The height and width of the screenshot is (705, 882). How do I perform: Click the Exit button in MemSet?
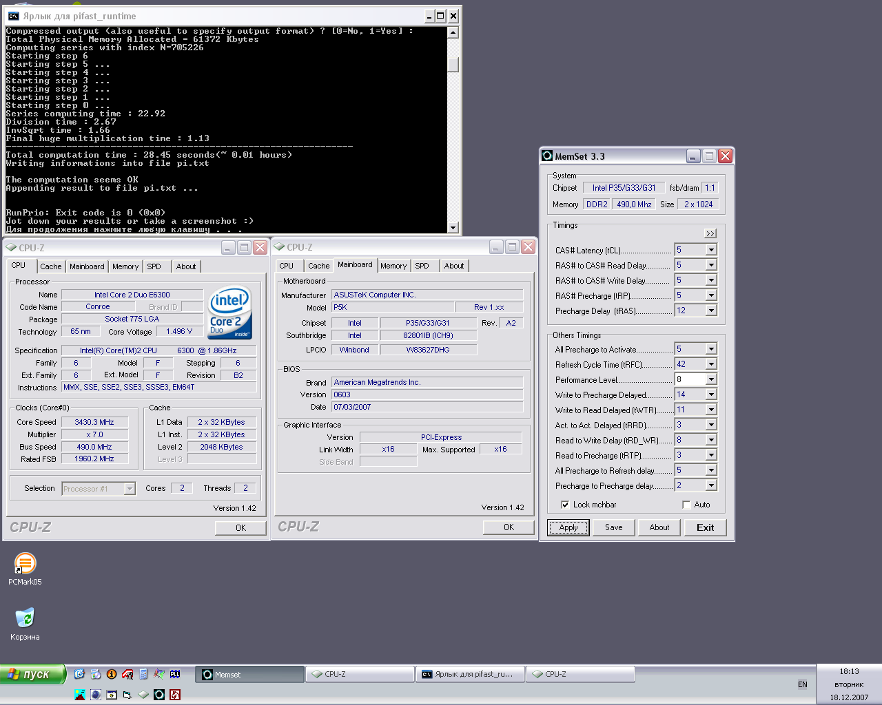click(706, 527)
